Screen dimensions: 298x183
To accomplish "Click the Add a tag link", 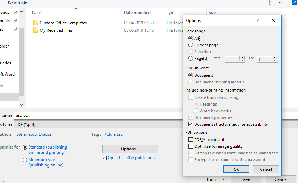I will click(x=114, y=134).
